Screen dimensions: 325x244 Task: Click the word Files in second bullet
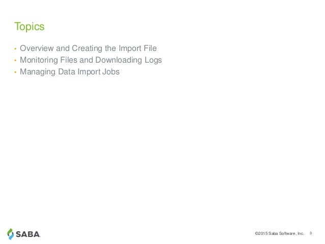coord(69,60)
